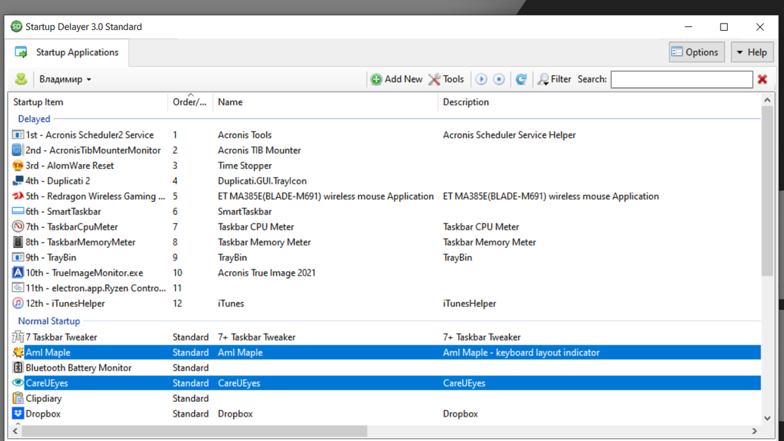Click the Duplicati 2 row icon
This screenshot has height=441, width=784.
click(18, 181)
